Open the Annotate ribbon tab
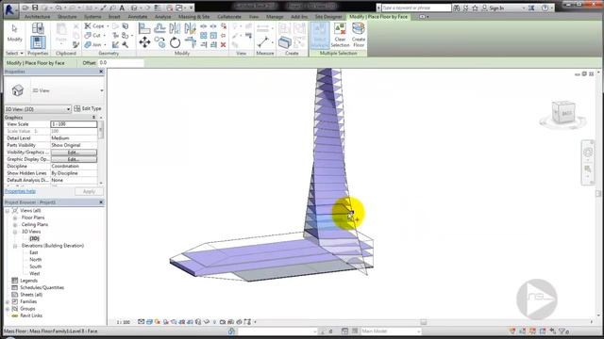Viewport: 604px width, 339px height. pos(138,17)
